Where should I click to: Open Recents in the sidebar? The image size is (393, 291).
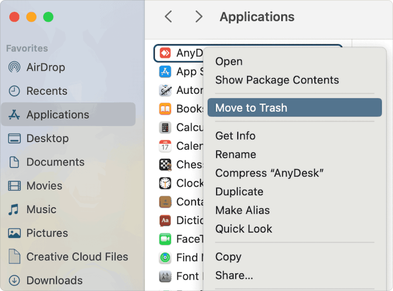47,91
